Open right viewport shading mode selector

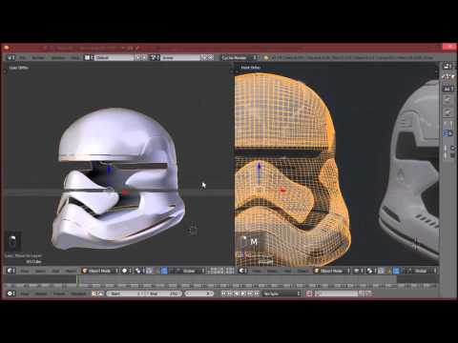(358, 271)
